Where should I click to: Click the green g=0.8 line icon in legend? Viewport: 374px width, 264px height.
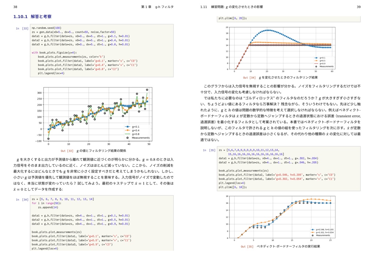pyautogui.click(x=127, y=134)
